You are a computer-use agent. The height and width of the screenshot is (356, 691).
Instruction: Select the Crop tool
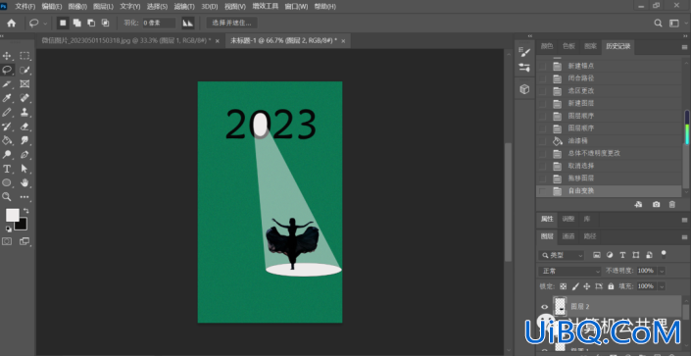pos(7,83)
